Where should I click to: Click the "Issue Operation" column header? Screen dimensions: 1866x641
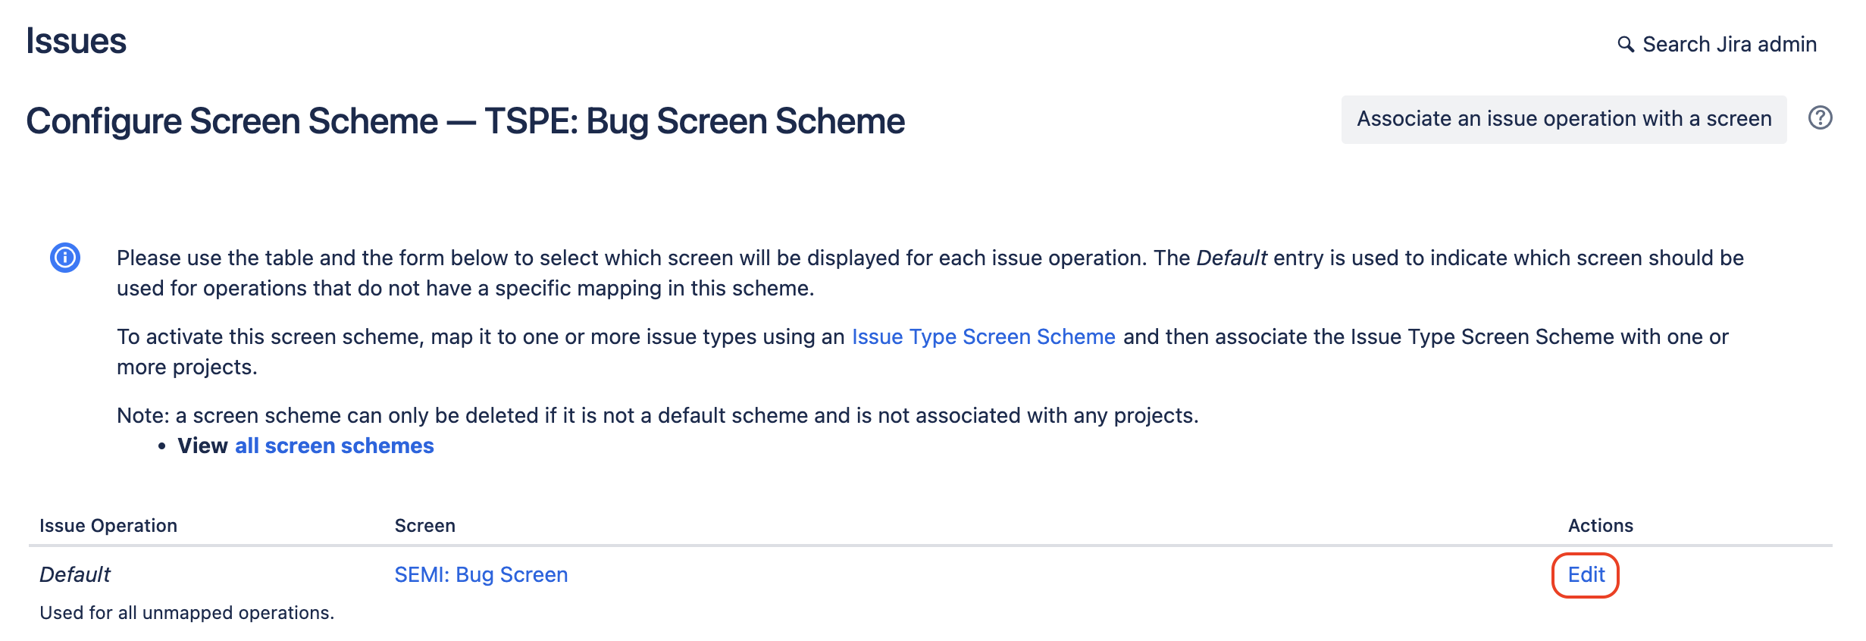[108, 525]
